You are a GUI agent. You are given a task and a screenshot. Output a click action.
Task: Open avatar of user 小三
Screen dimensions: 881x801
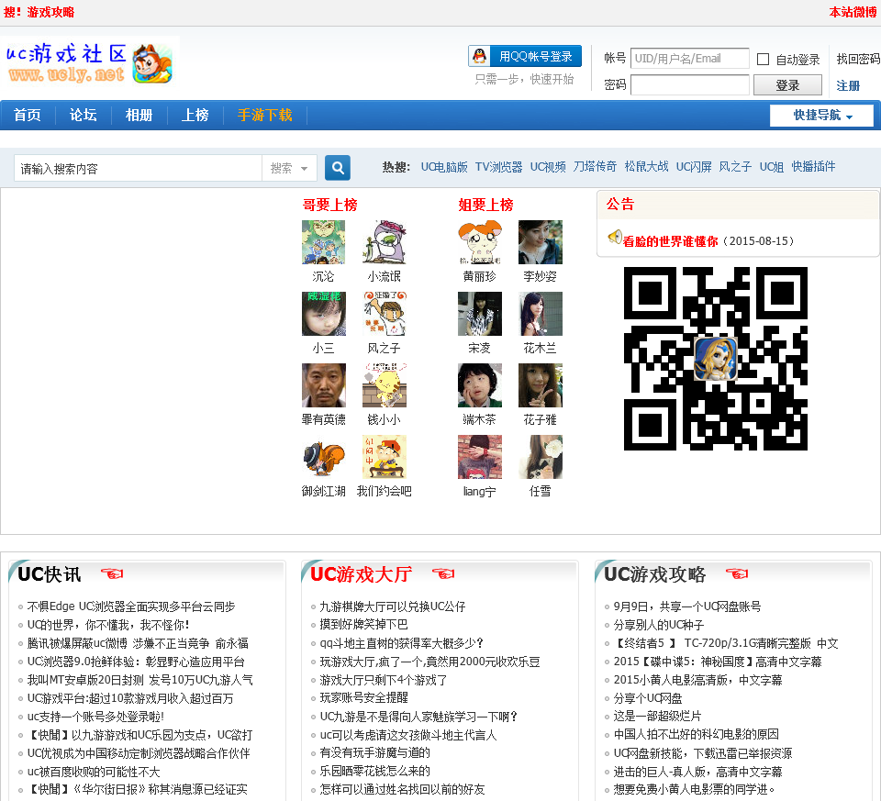324,314
